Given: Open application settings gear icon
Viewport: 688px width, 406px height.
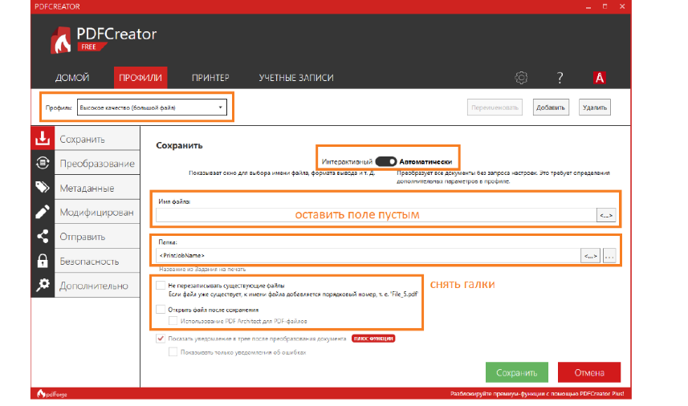Looking at the screenshot, I should point(521,78).
